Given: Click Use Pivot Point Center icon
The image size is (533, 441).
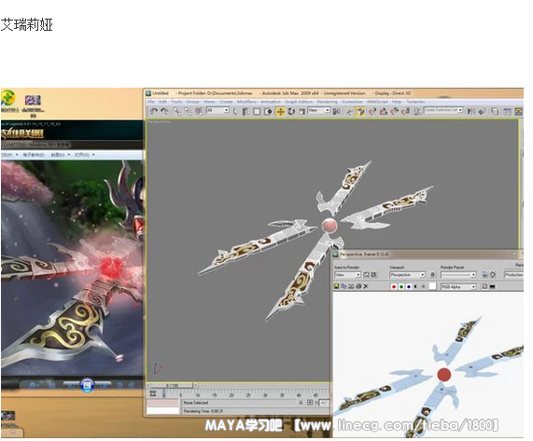Looking at the screenshot, I should pyautogui.click(x=336, y=111).
